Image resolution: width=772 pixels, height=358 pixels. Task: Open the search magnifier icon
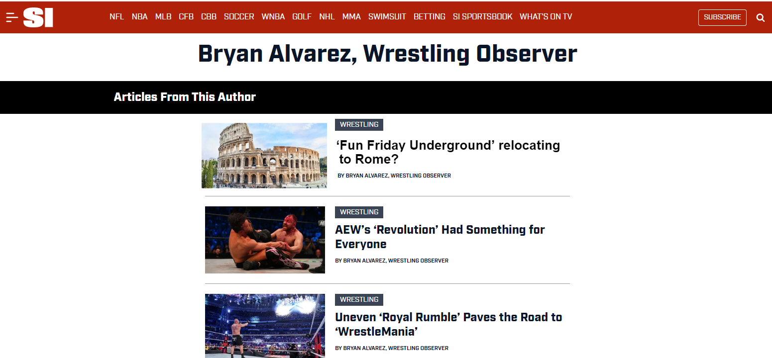click(x=760, y=17)
